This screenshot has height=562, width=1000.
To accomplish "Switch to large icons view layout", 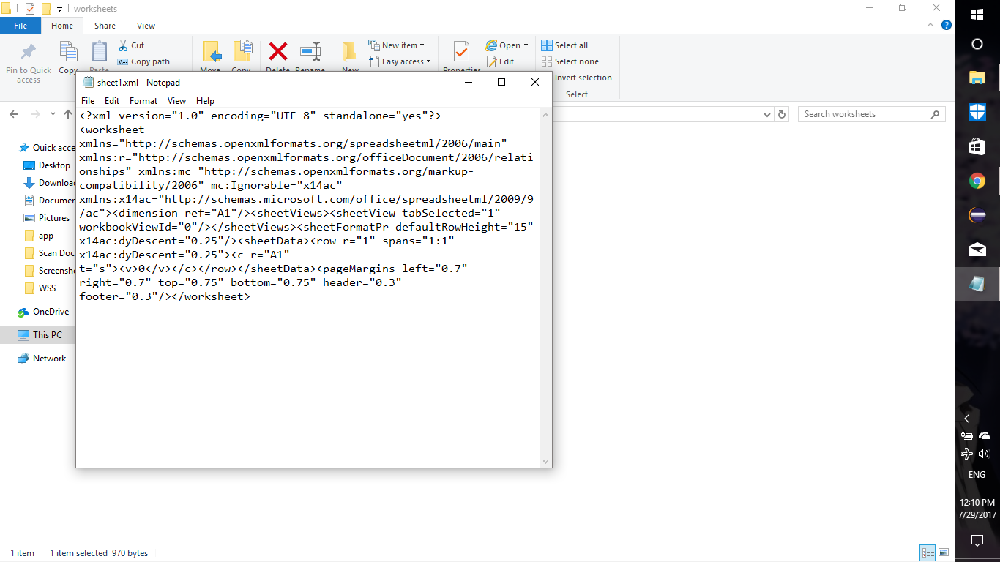I will coord(944,552).
